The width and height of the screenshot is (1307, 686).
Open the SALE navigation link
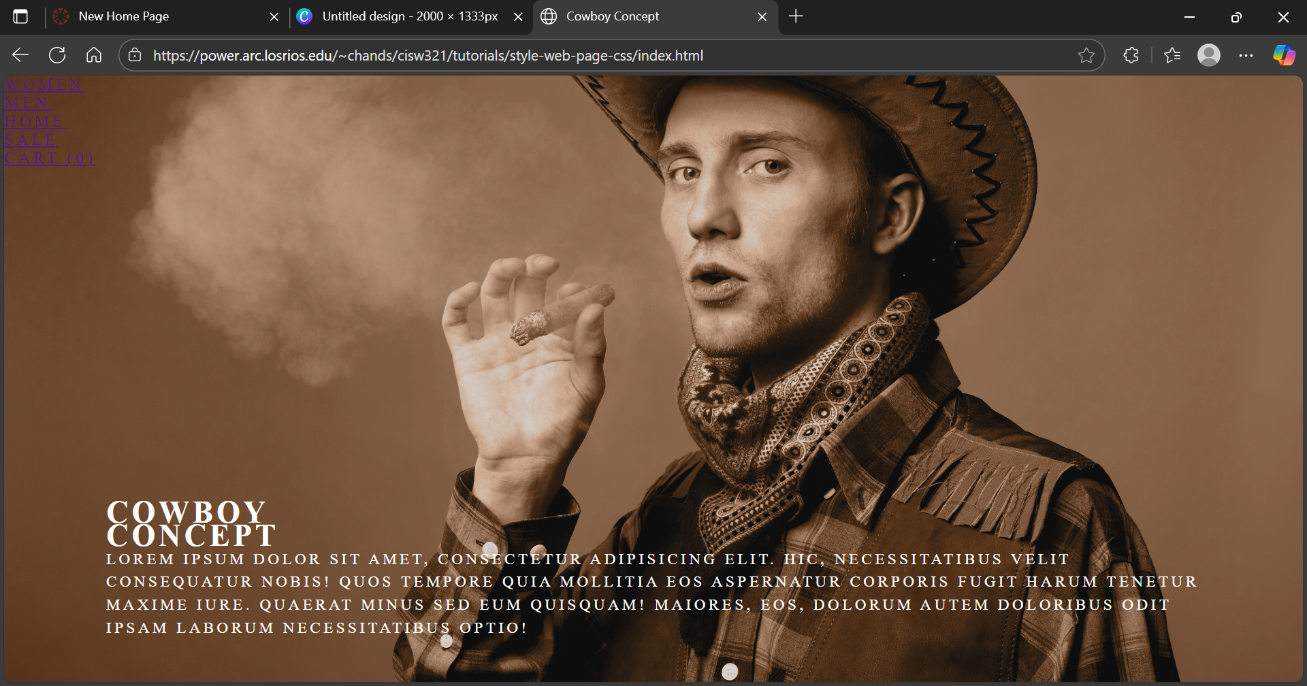tap(31, 140)
